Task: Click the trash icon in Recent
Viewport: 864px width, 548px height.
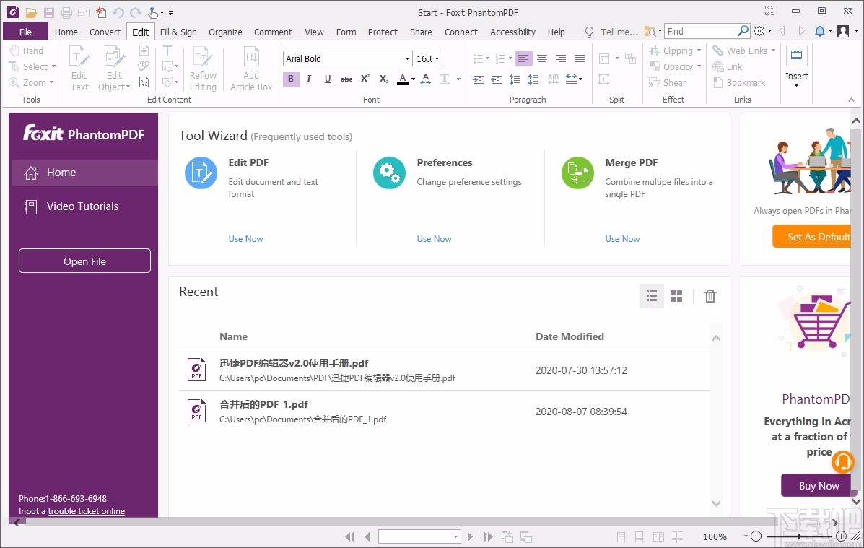Action: (x=710, y=296)
